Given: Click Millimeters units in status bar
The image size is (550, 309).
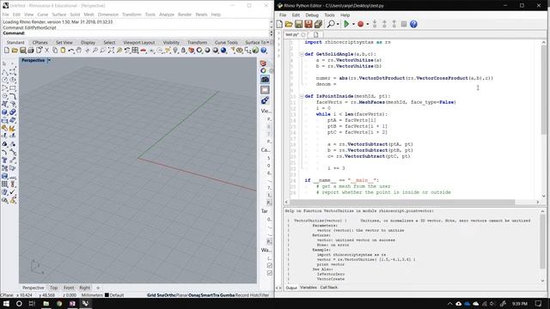Looking at the screenshot, I should tap(92, 295).
